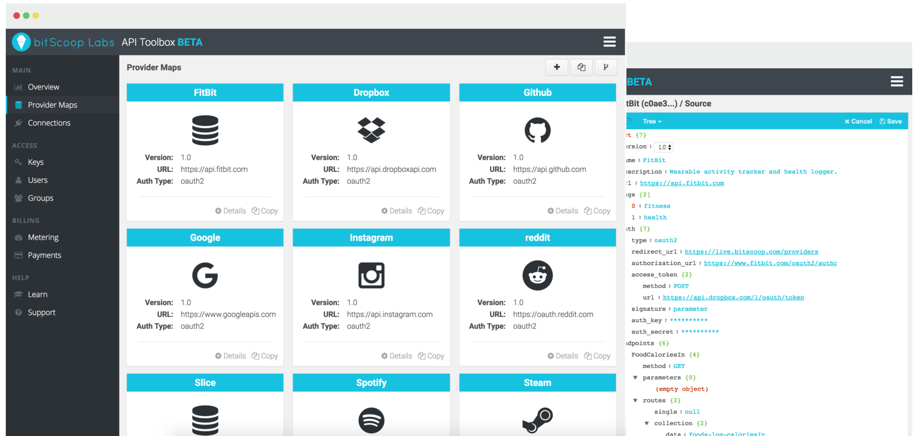
Task: Click the Steam logo icon
Action: pyautogui.click(x=537, y=420)
